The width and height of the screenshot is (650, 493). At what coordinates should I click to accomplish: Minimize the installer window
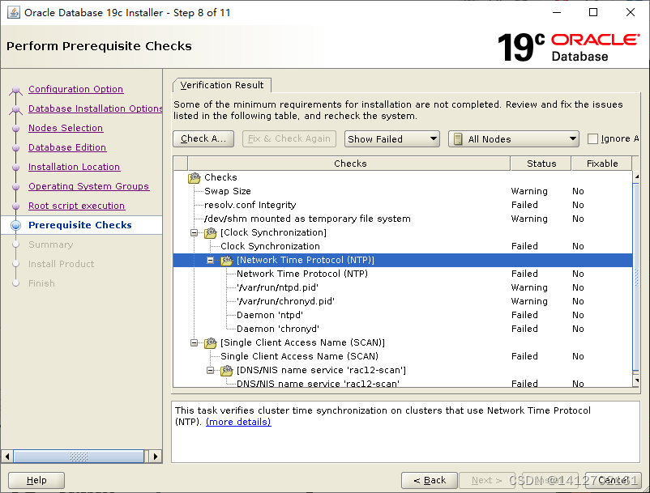click(557, 12)
